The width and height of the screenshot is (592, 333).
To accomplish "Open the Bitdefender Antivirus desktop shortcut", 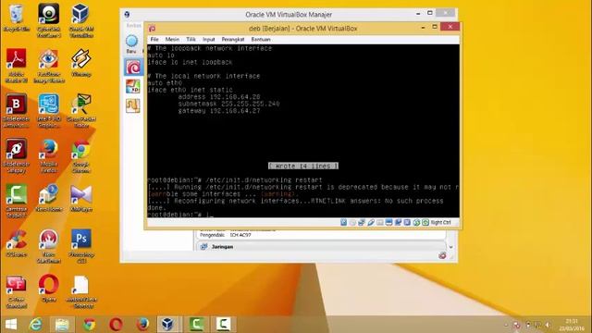I will point(17,111).
